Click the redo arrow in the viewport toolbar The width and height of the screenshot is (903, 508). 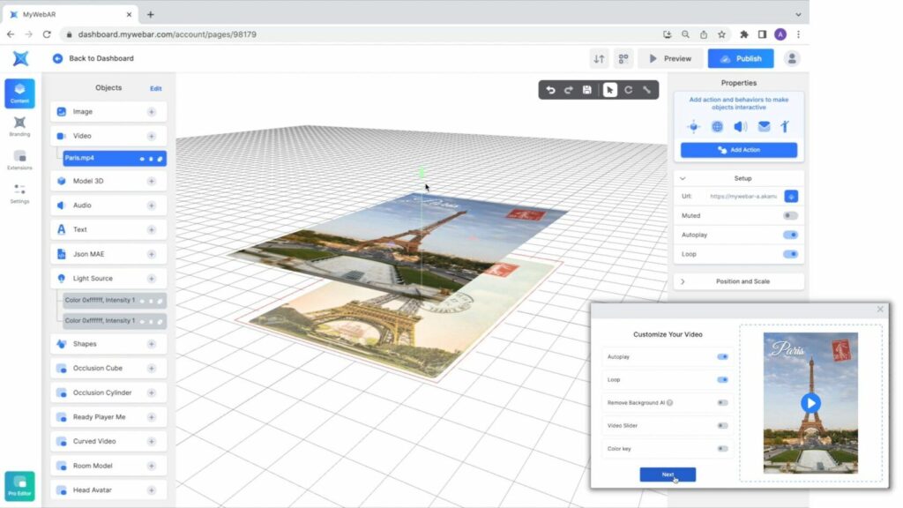(569, 90)
